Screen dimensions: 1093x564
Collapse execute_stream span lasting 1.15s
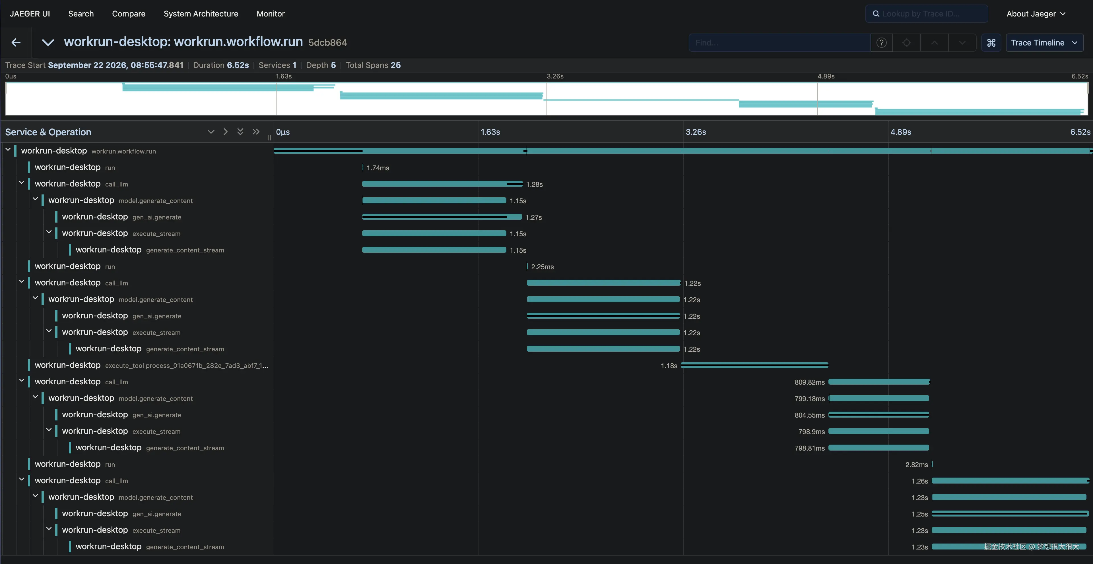[49, 232]
